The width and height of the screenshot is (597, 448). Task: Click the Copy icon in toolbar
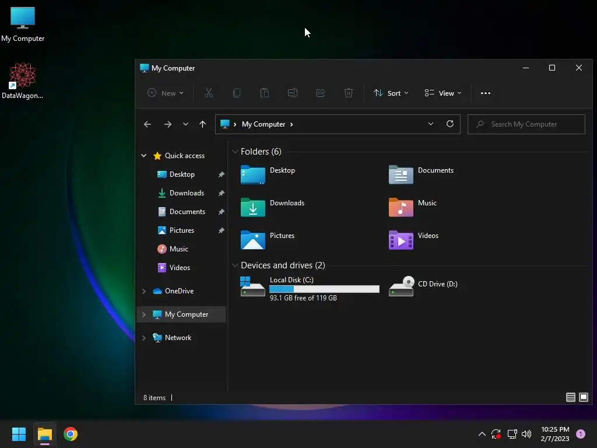tap(237, 93)
